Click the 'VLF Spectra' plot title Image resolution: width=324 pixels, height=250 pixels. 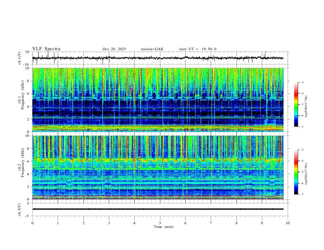[x=46, y=49]
